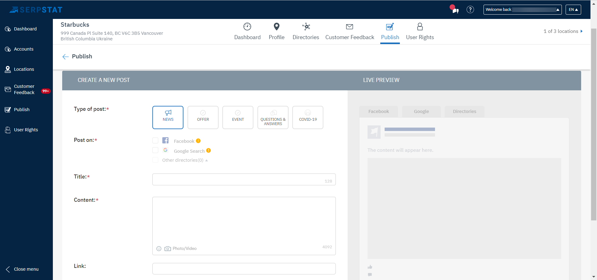
Task: Click Photo/Video upload label
Action: click(185, 249)
